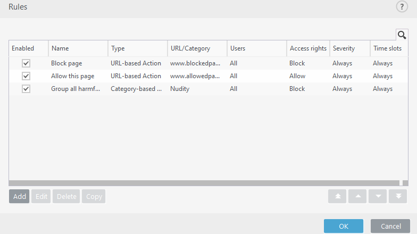Viewport: 417px width, 234px height.
Task: Move rule to bottom with double-down arrow
Action: tap(398, 196)
